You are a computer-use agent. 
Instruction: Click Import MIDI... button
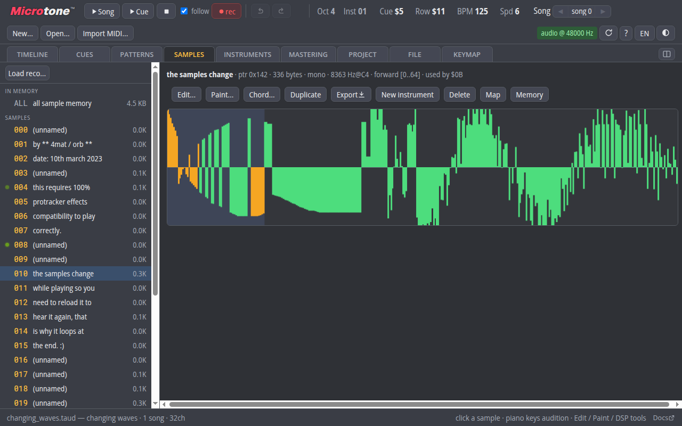point(105,33)
